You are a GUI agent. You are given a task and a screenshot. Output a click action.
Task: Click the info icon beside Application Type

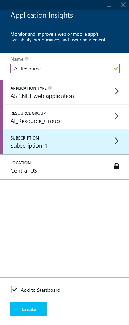tap(50, 88)
